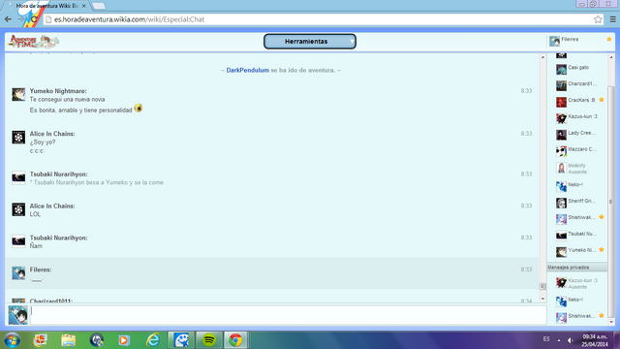Click Kazuo-kun :3 above Lady Cree... in user list
Image resolution: width=620 pixels, height=349 pixels.
tap(578, 118)
